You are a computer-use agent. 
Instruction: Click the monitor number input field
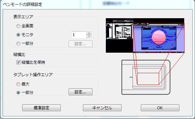click(x=79, y=35)
